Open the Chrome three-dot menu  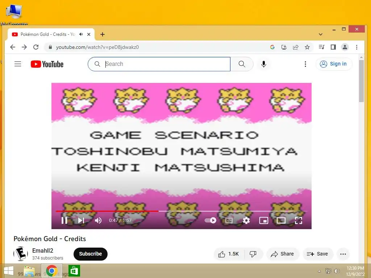(357, 47)
